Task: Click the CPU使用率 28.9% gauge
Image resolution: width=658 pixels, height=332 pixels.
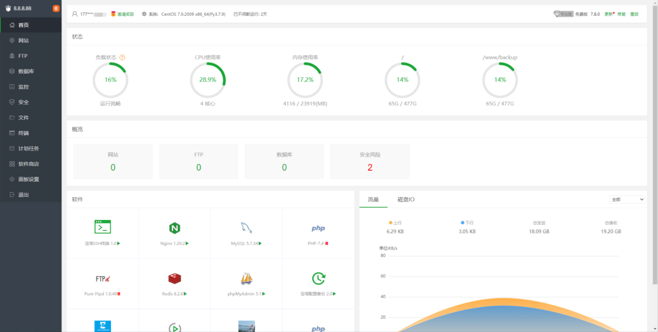Action: (208, 80)
